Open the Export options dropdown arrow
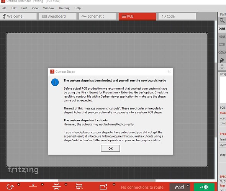Image resolution: width=226 pixels, height=191 pixels. point(114,184)
